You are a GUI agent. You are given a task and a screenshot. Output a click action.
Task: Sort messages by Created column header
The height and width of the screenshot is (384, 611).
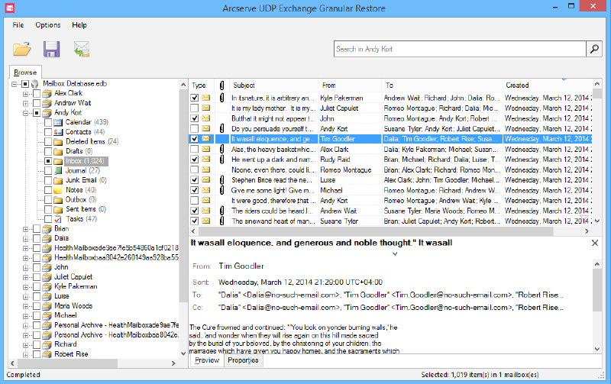pos(547,86)
